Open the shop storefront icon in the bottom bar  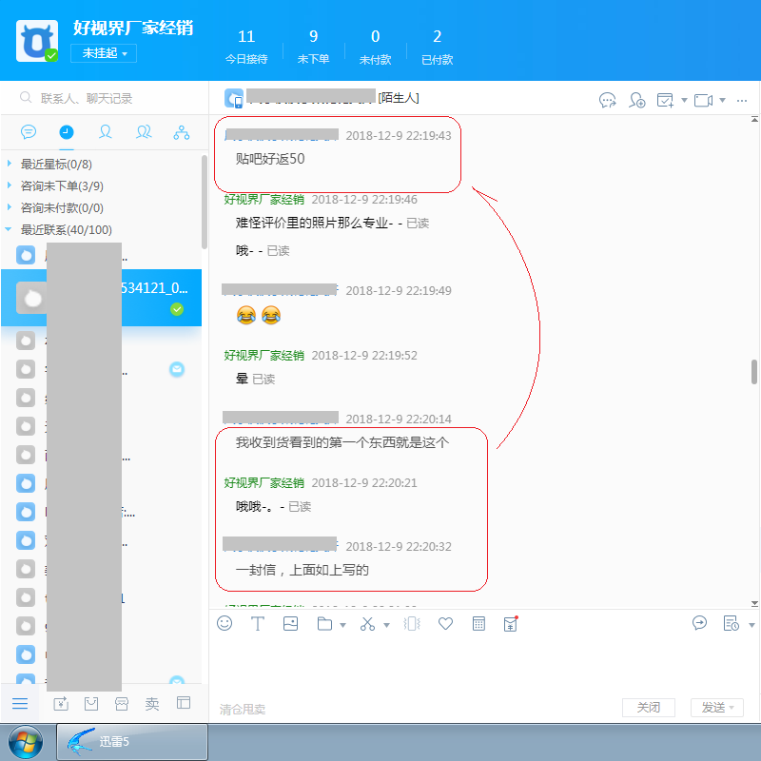(122, 703)
